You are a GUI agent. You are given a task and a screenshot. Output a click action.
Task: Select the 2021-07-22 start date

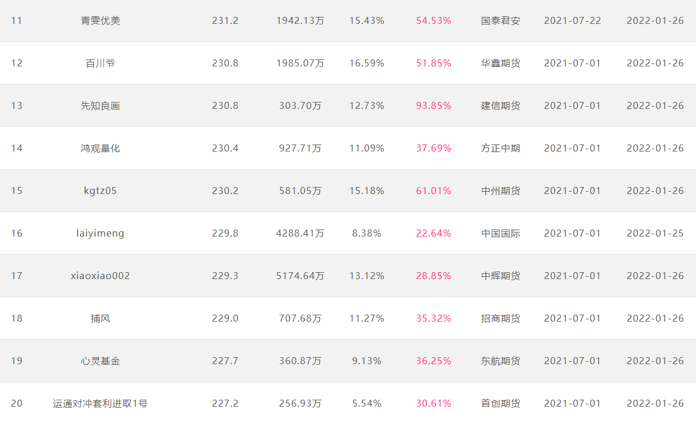tap(573, 20)
